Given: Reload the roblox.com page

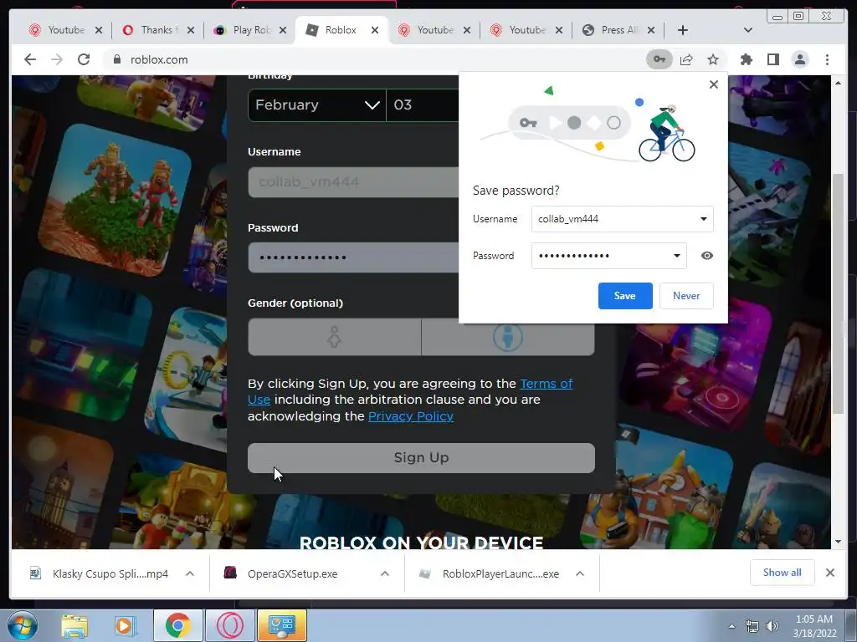Looking at the screenshot, I should 84,59.
